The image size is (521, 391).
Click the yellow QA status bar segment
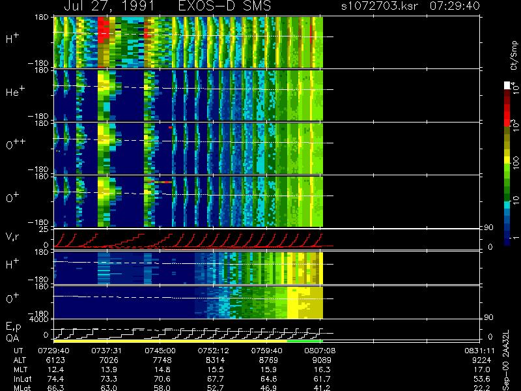[x=170, y=341]
